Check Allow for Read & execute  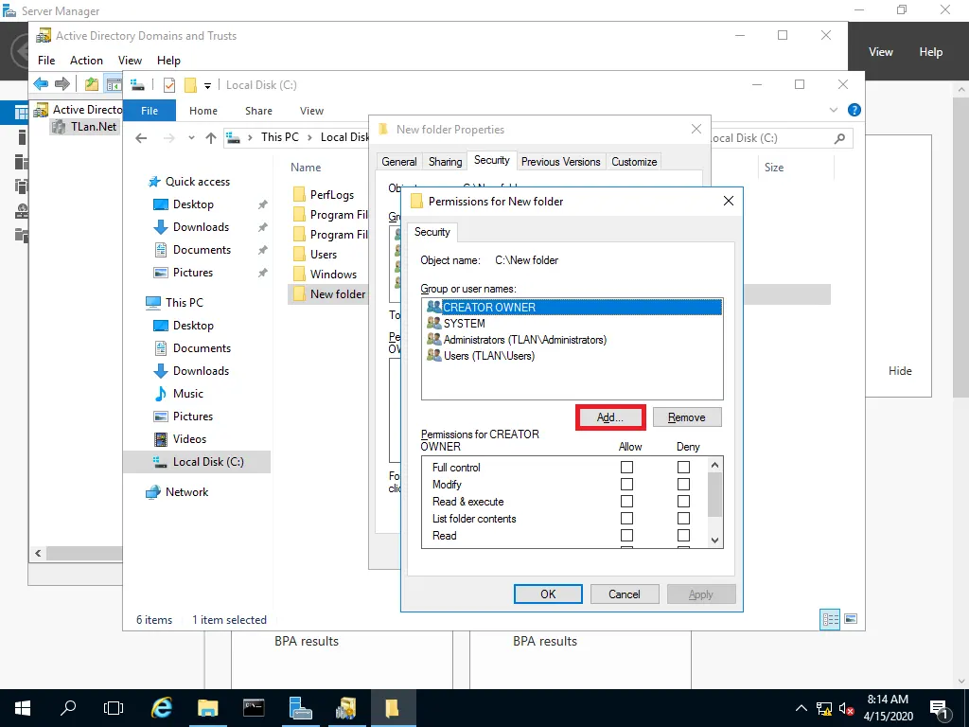tap(626, 502)
